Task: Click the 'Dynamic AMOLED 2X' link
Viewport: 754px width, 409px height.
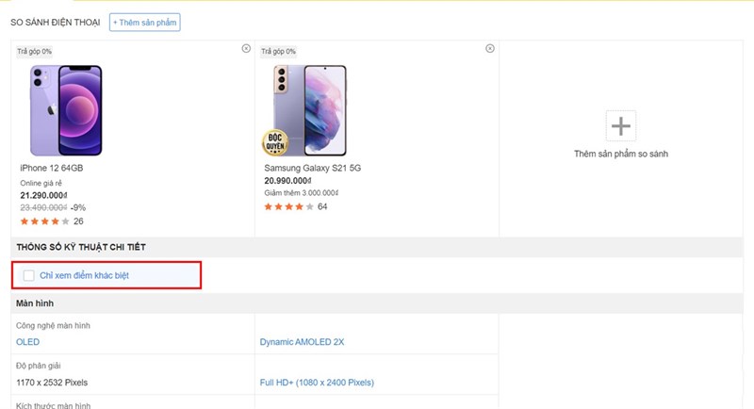Action: coord(302,342)
